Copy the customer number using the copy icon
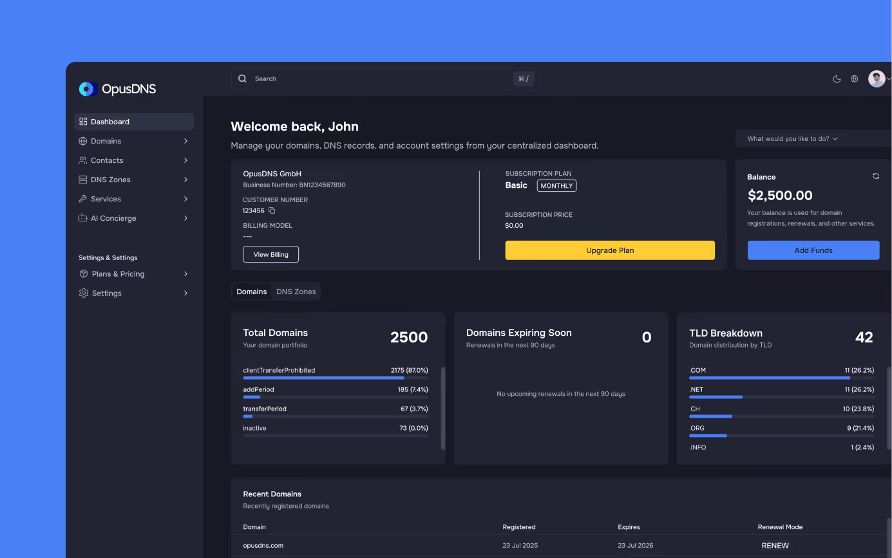The width and height of the screenshot is (892, 558). 270,210
